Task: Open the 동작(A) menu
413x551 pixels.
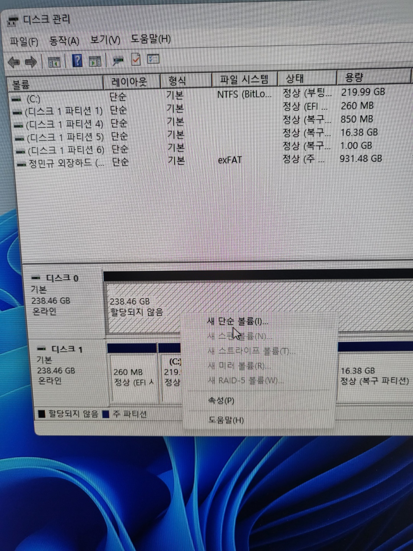Action: coord(64,41)
